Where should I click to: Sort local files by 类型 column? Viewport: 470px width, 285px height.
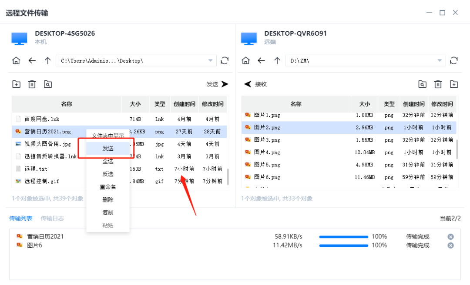click(x=160, y=104)
